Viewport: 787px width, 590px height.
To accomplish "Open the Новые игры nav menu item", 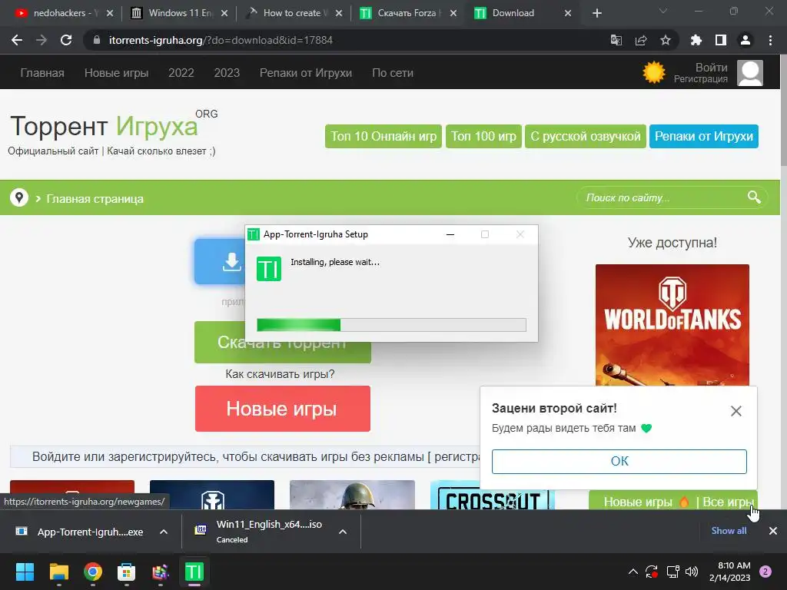I will coord(117,73).
